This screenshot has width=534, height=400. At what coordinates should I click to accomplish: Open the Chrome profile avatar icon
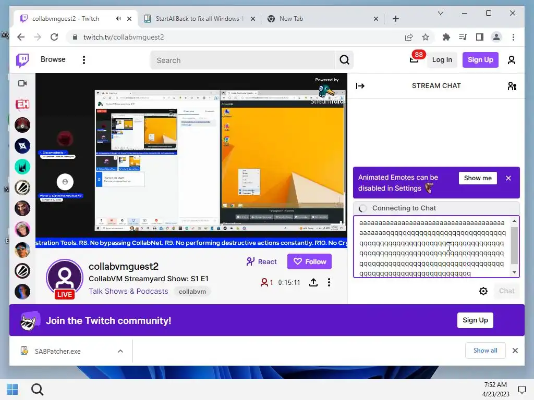click(x=496, y=37)
